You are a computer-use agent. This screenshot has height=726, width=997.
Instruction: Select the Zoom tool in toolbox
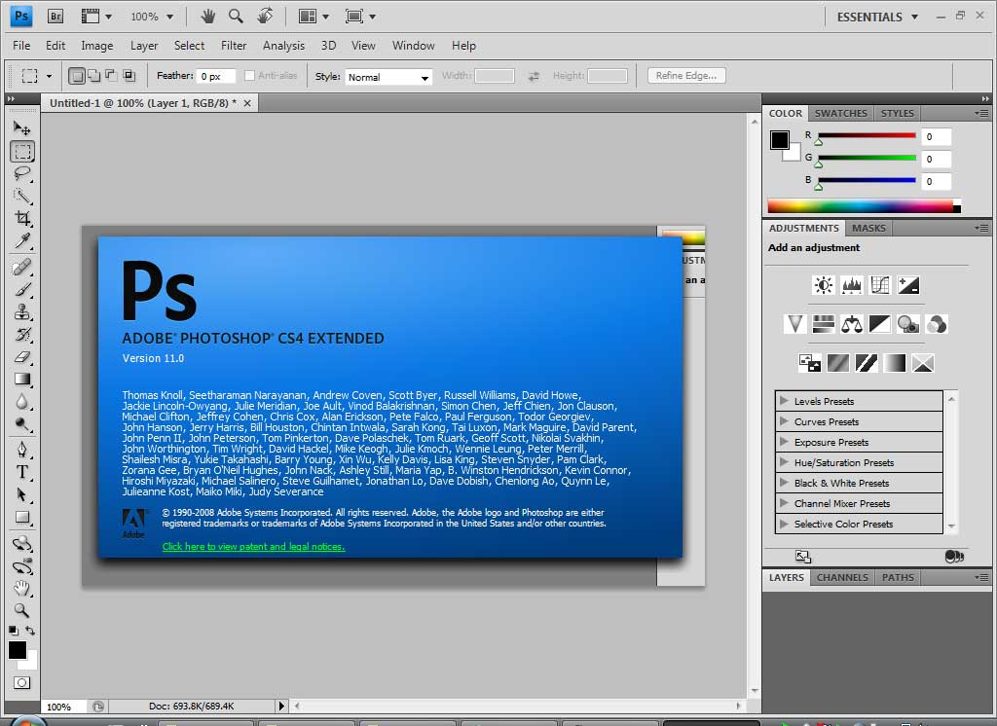coord(22,611)
